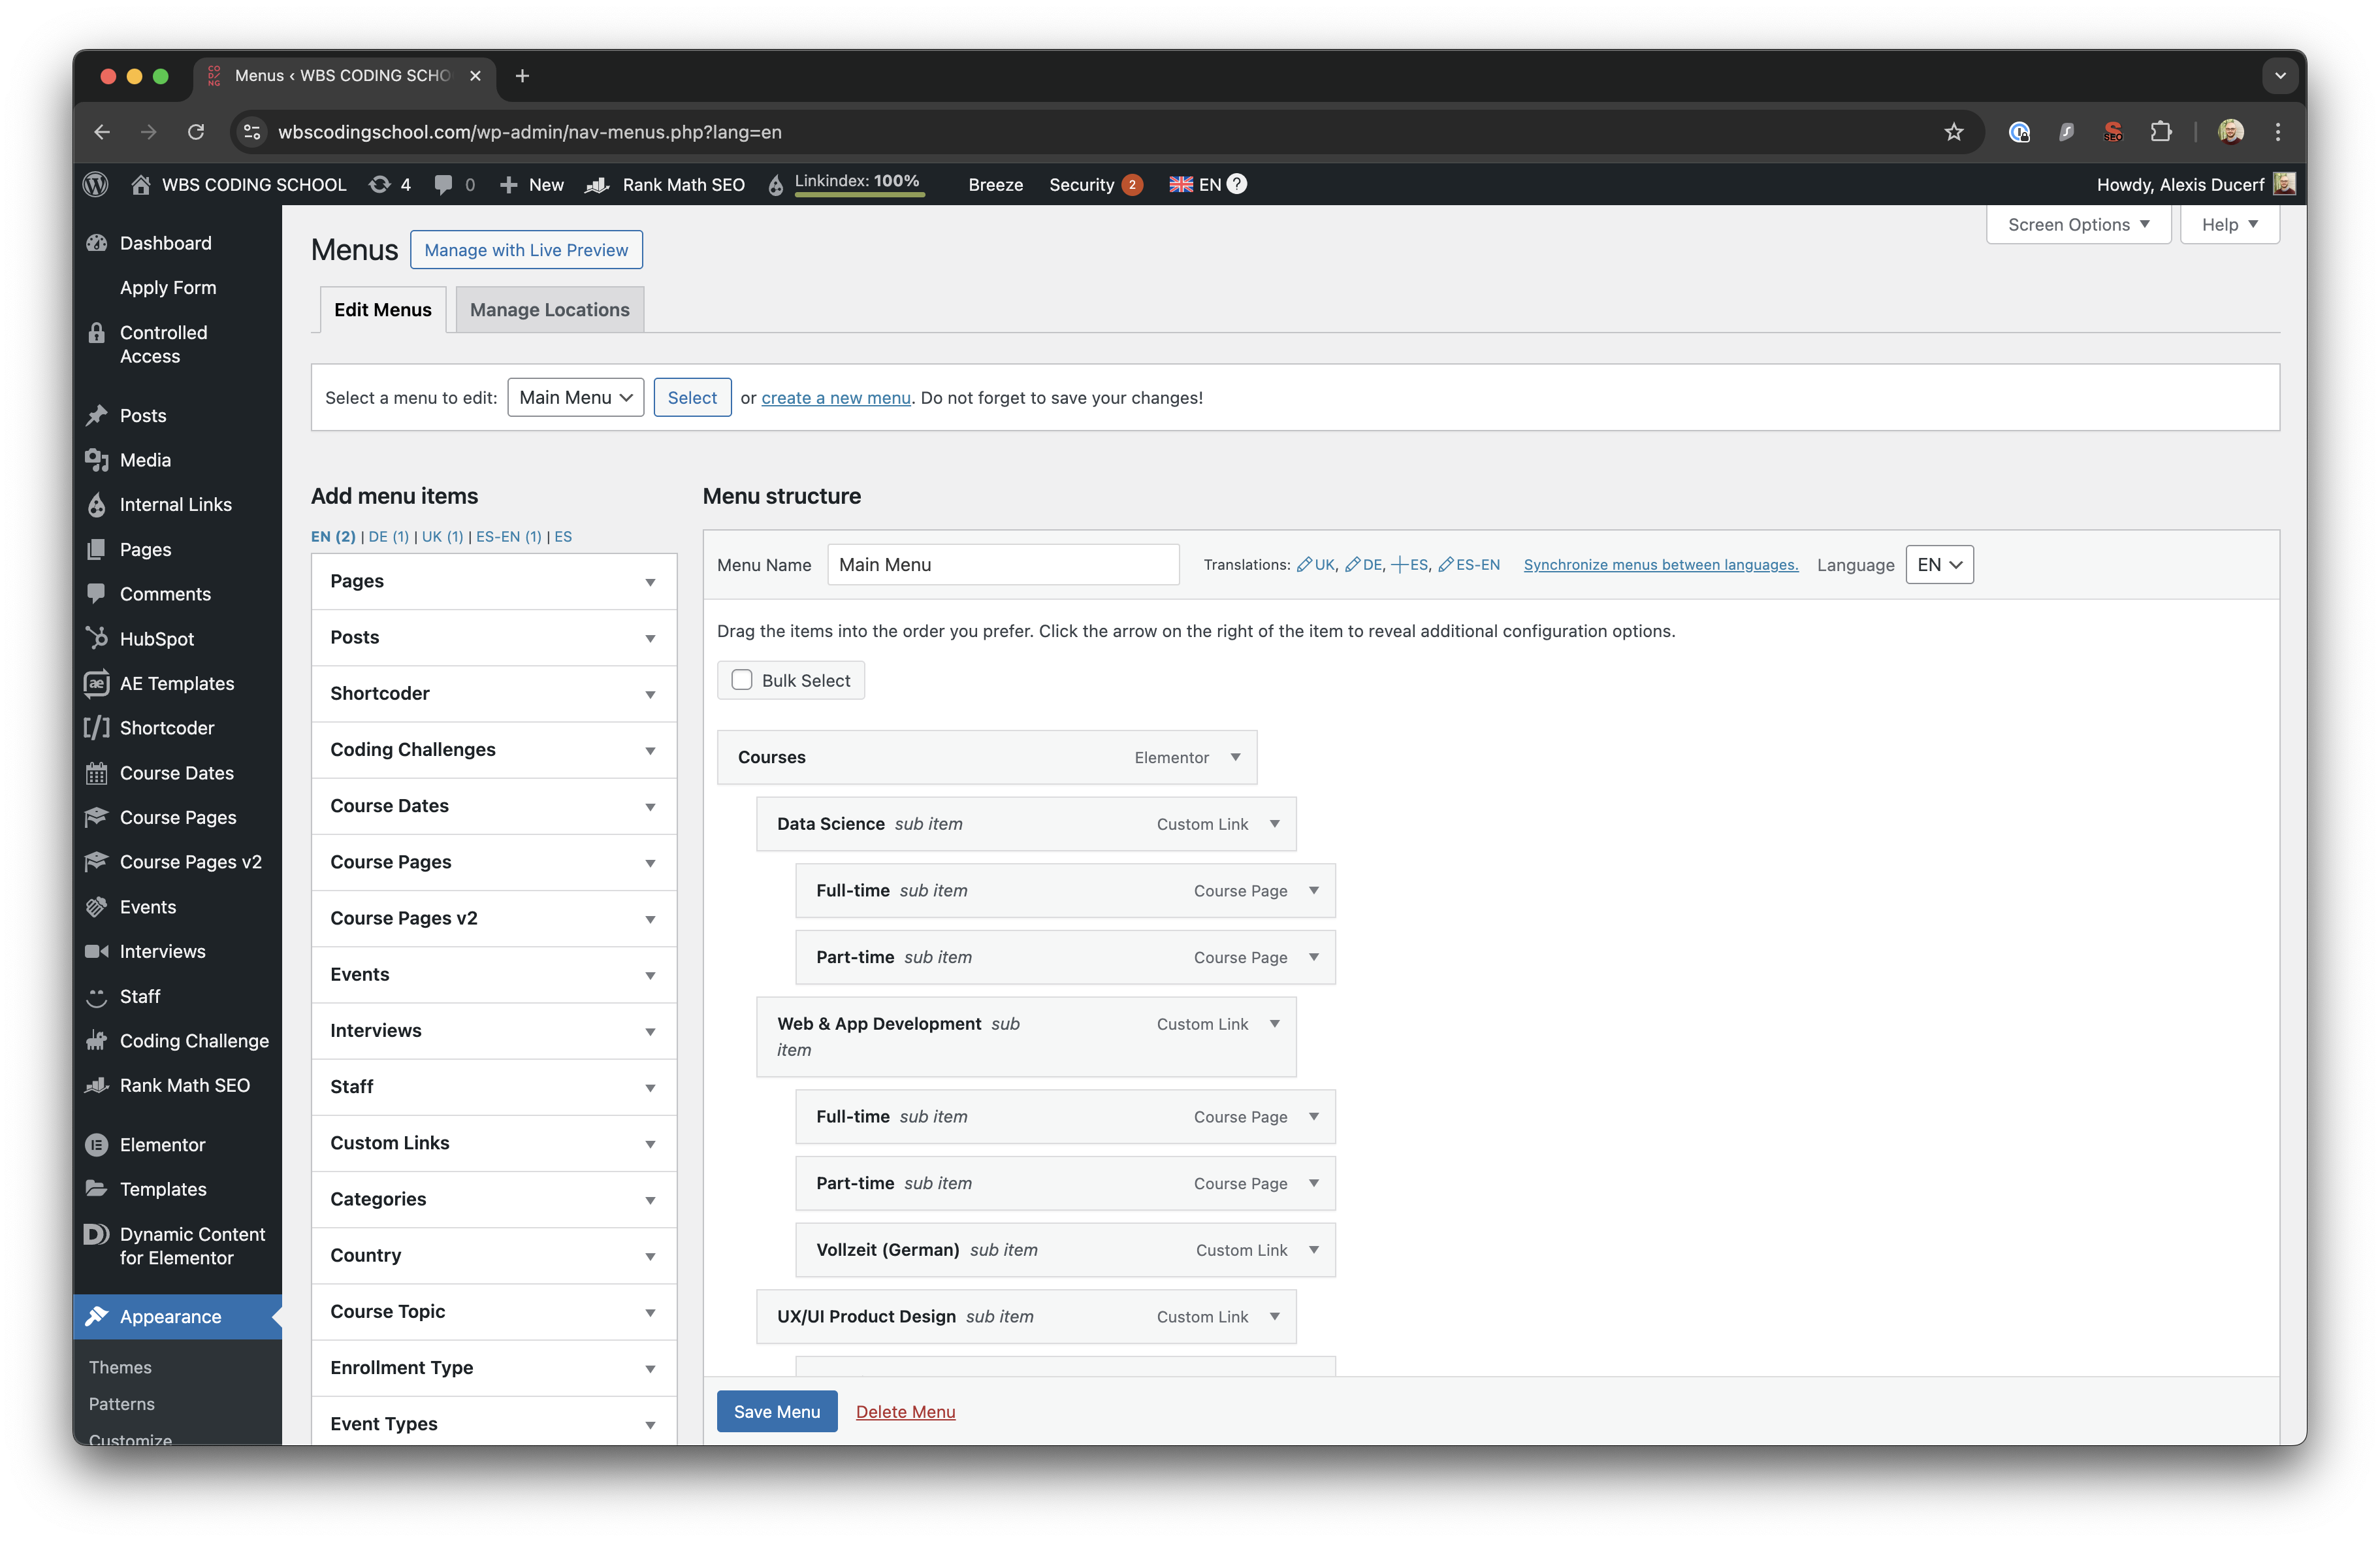Open the Language EN dropdown
The height and width of the screenshot is (1542, 2380).
pos(1939,565)
